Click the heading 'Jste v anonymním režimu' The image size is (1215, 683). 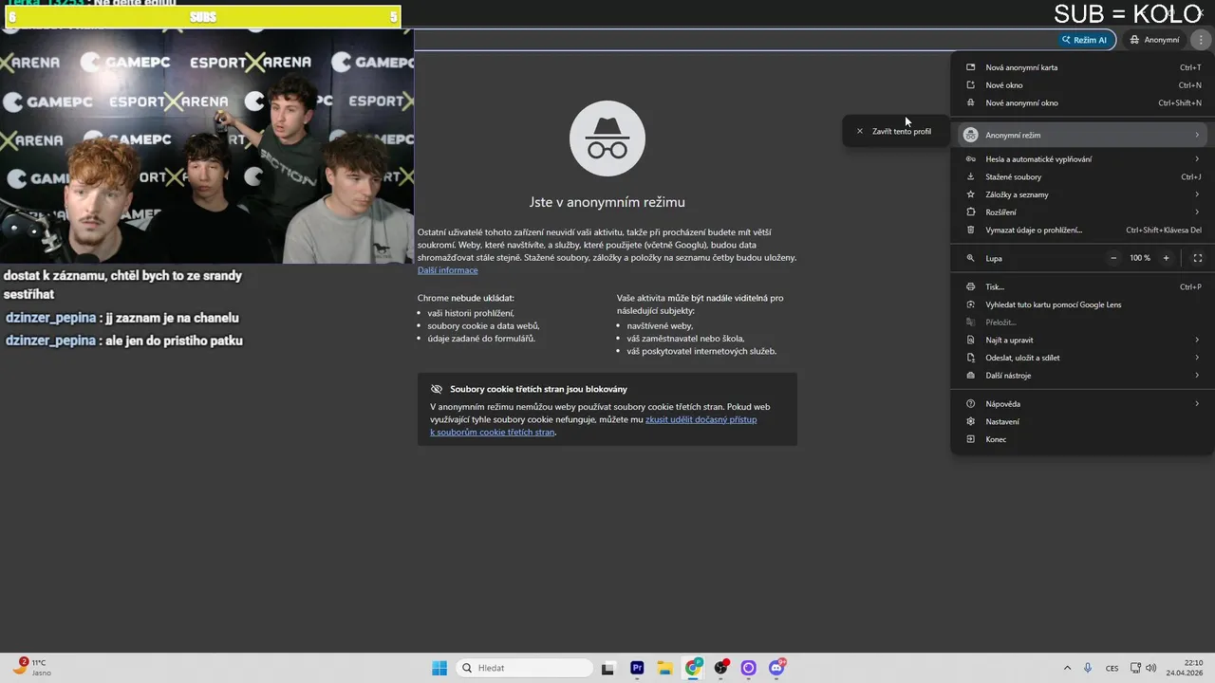point(607,202)
